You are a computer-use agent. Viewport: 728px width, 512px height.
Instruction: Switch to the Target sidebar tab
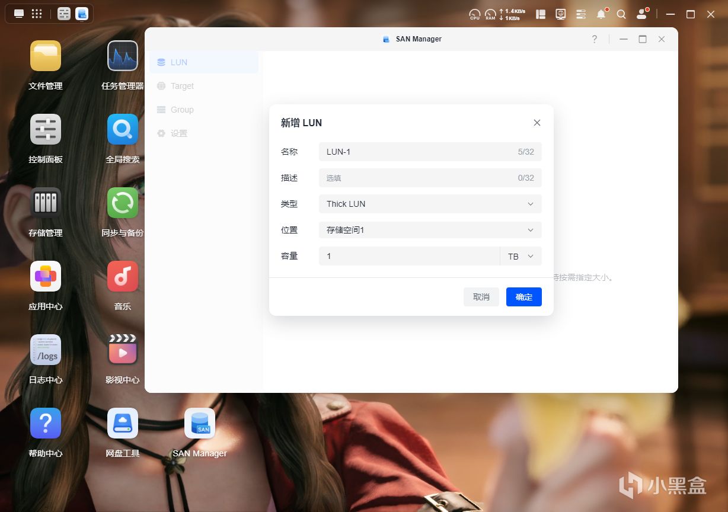pos(204,86)
